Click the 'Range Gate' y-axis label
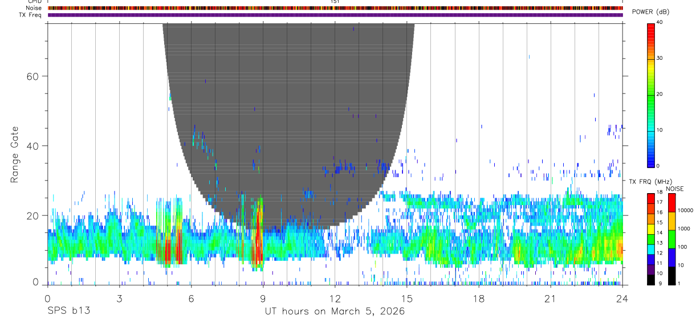This screenshot has width=700, height=323. point(15,154)
